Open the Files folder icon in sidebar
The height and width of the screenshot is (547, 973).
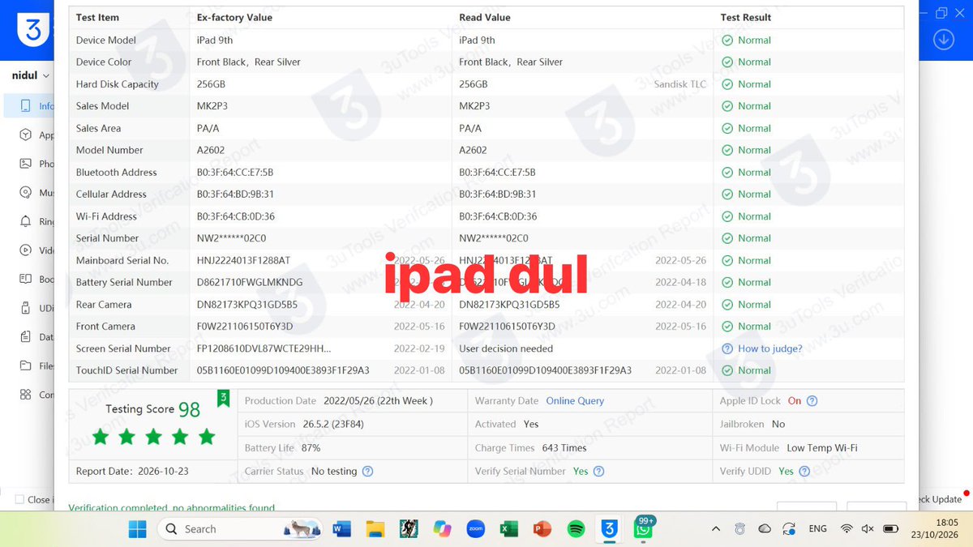(x=25, y=366)
